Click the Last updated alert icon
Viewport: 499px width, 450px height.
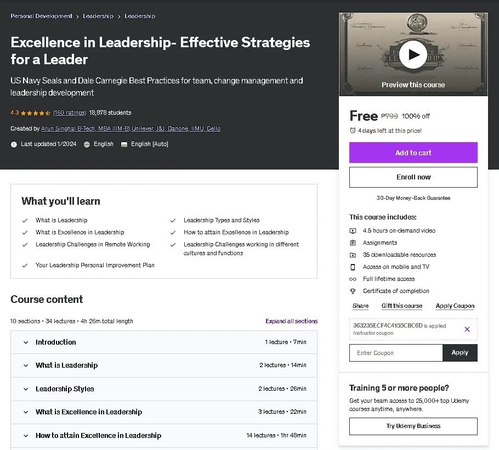pos(14,144)
